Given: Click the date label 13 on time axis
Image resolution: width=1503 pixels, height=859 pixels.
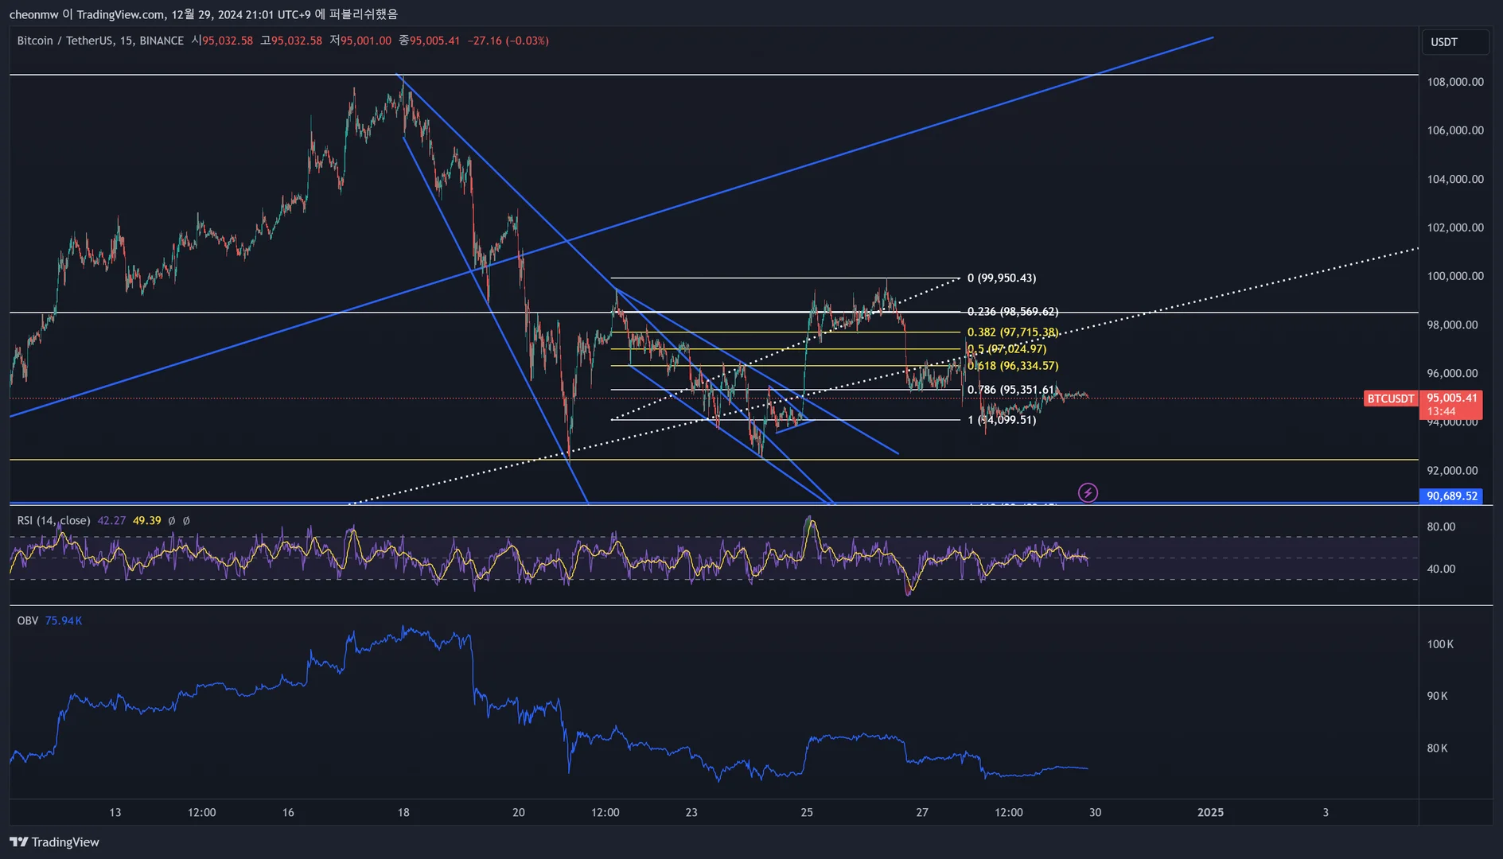Looking at the screenshot, I should pyautogui.click(x=115, y=812).
